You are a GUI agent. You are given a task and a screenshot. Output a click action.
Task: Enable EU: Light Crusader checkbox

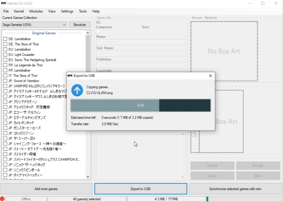[x=5, y=54]
